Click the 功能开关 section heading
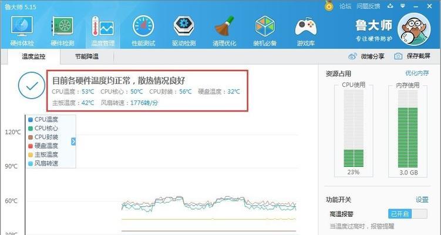The height and width of the screenshot is (235, 441). 338,200
